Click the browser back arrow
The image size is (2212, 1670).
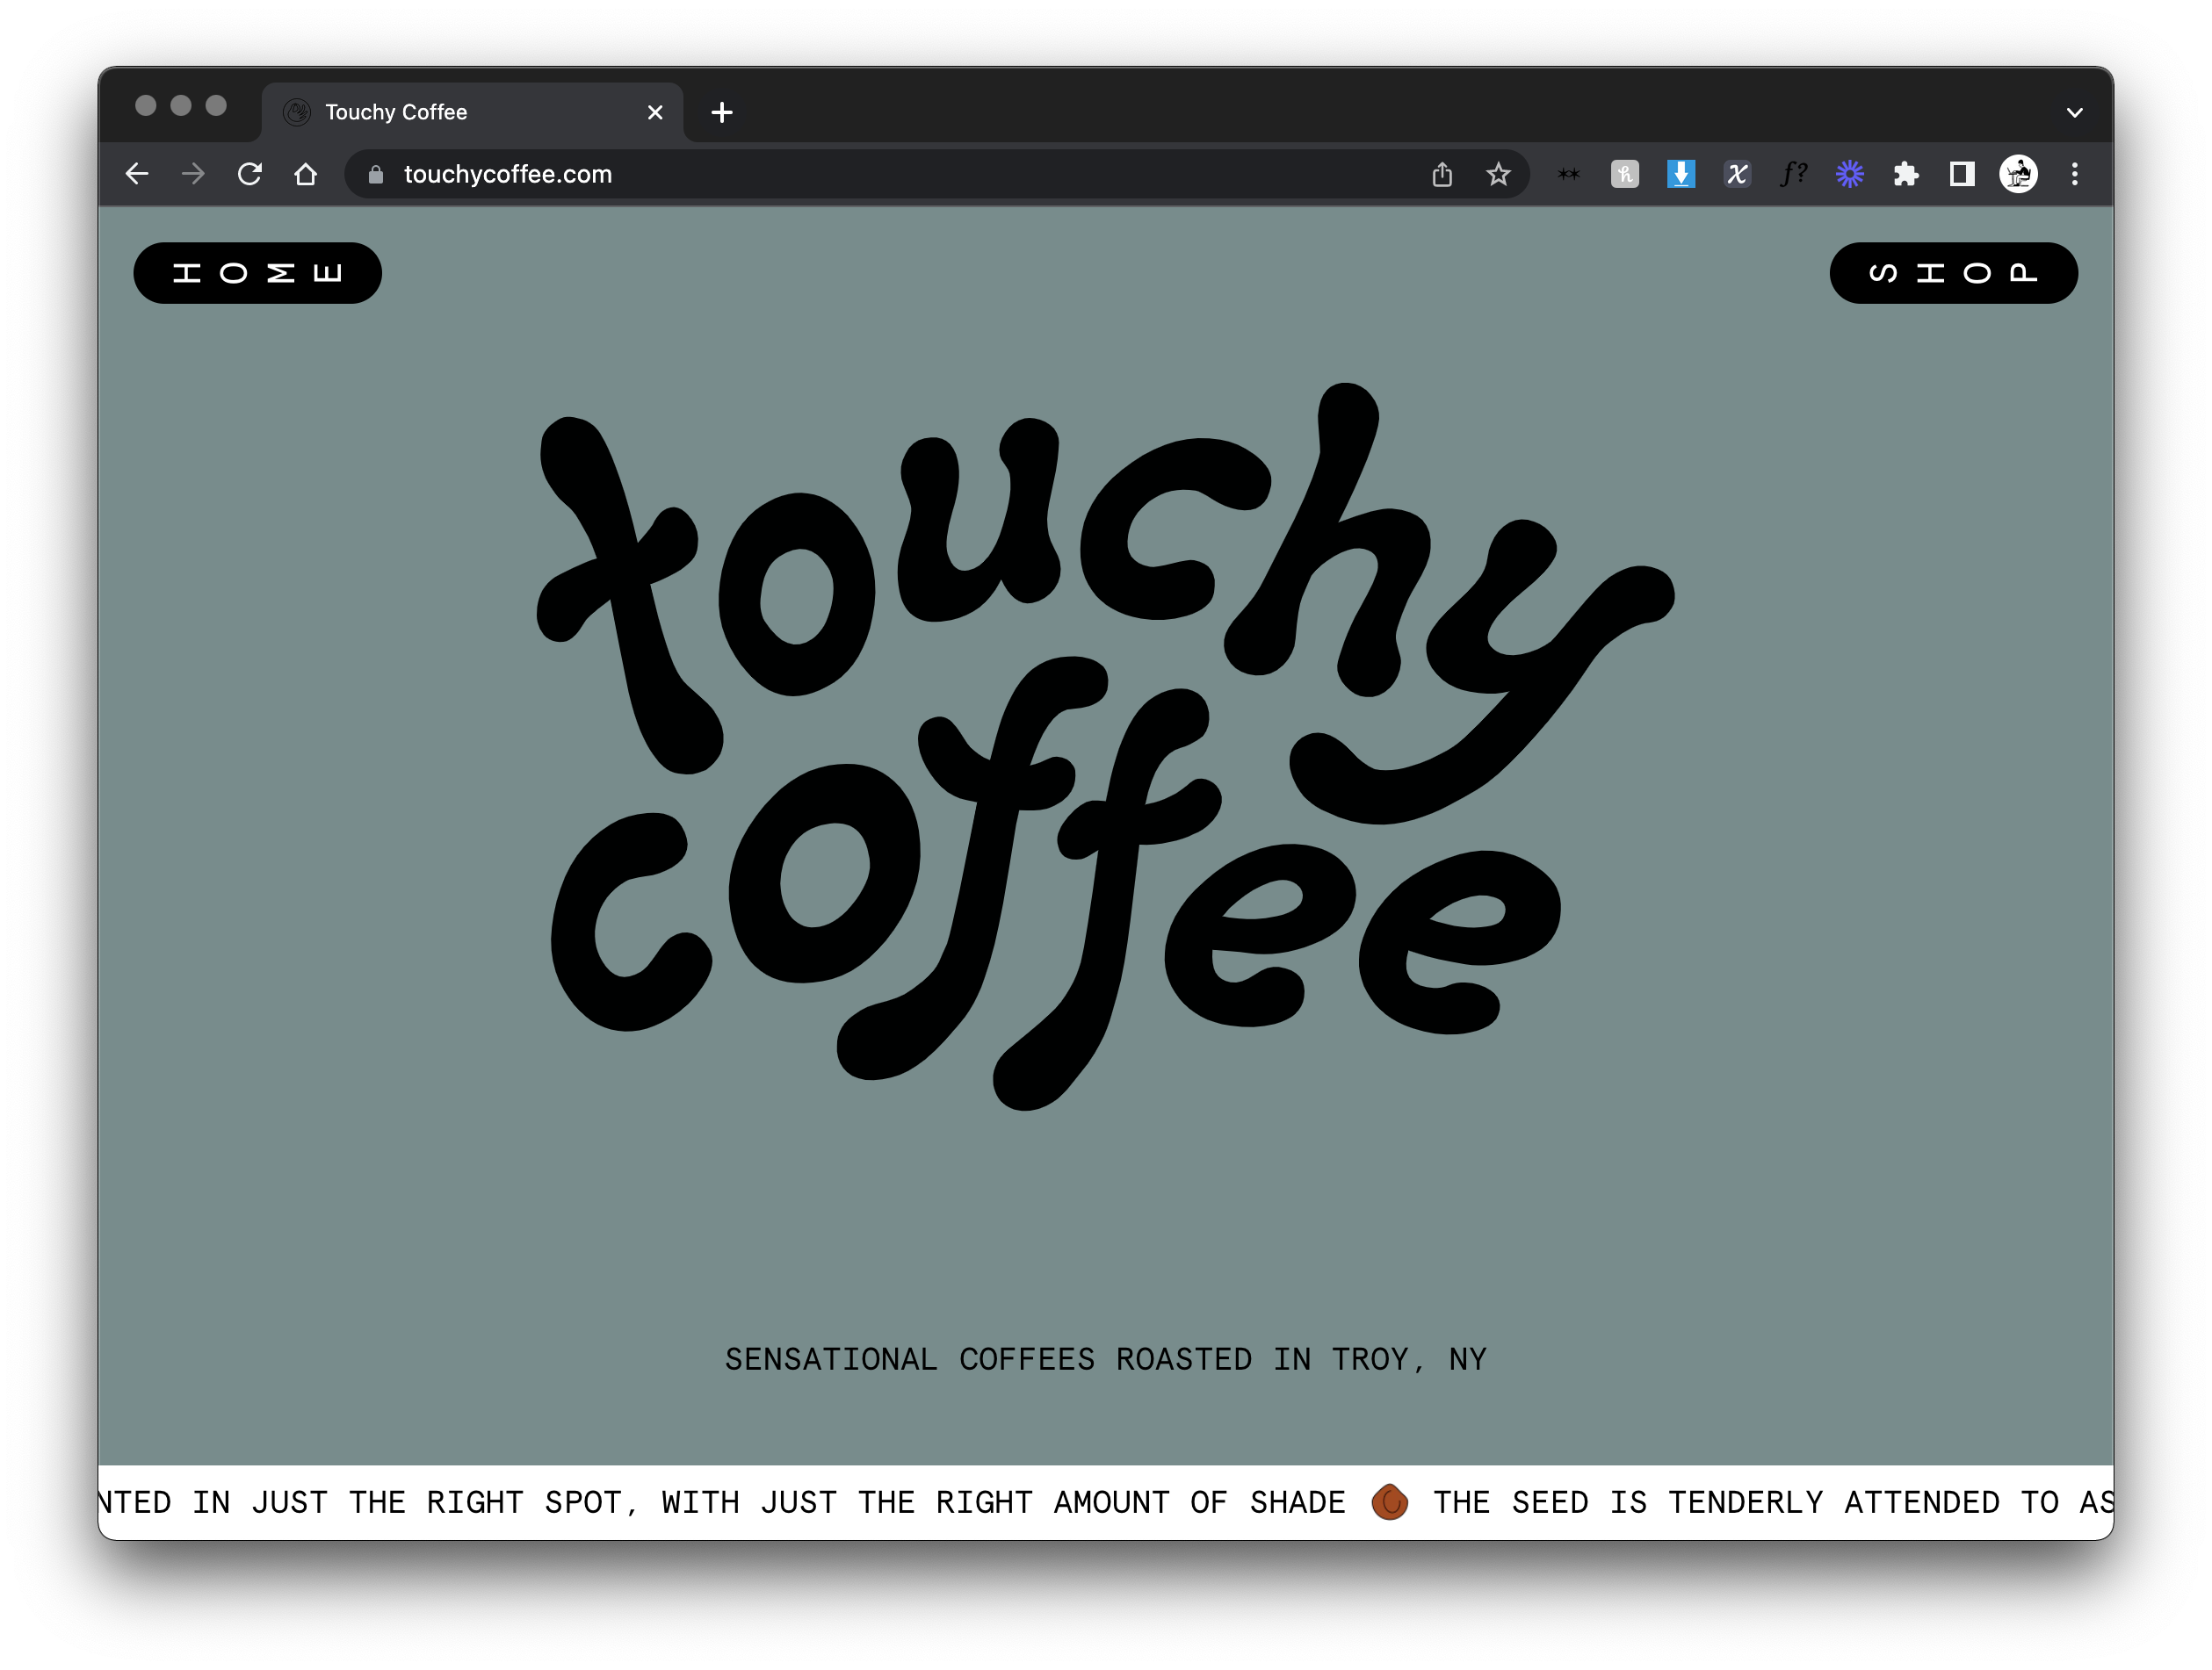(x=137, y=174)
